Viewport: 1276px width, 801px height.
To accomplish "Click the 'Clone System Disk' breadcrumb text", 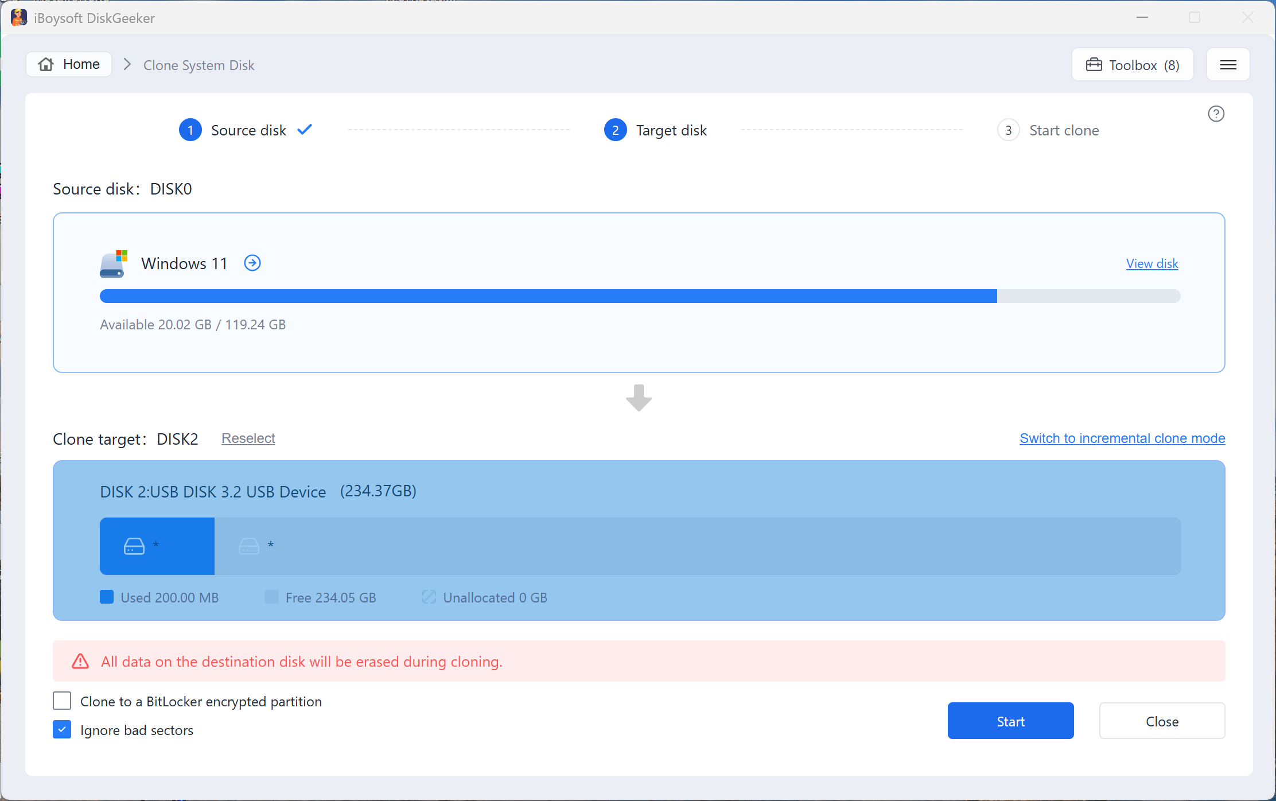I will click(x=199, y=65).
